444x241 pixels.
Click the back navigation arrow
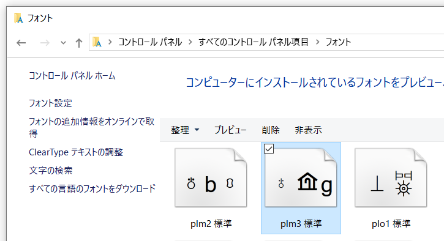21,43
